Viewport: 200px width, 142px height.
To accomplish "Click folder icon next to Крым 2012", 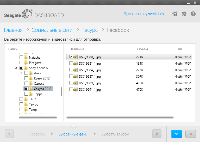I will click(x=31, y=78).
